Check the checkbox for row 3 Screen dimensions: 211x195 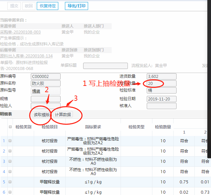[x=10, y=162]
